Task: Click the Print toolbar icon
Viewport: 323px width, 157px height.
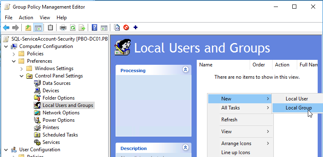Action: pos(63,27)
